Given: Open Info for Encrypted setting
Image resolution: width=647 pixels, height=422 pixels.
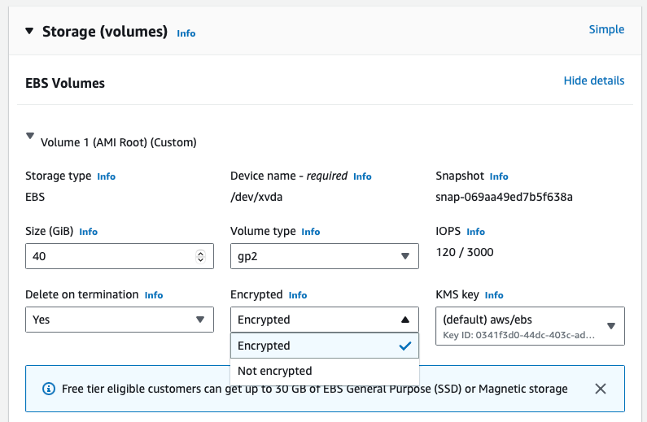Looking at the screenshot, I should 298,295.
